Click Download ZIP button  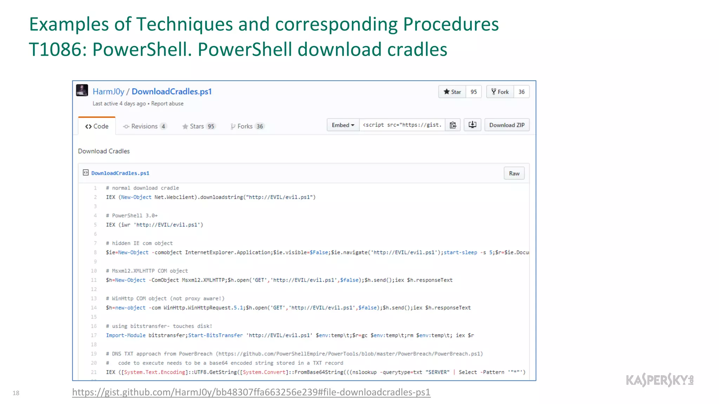click(507, 125)
